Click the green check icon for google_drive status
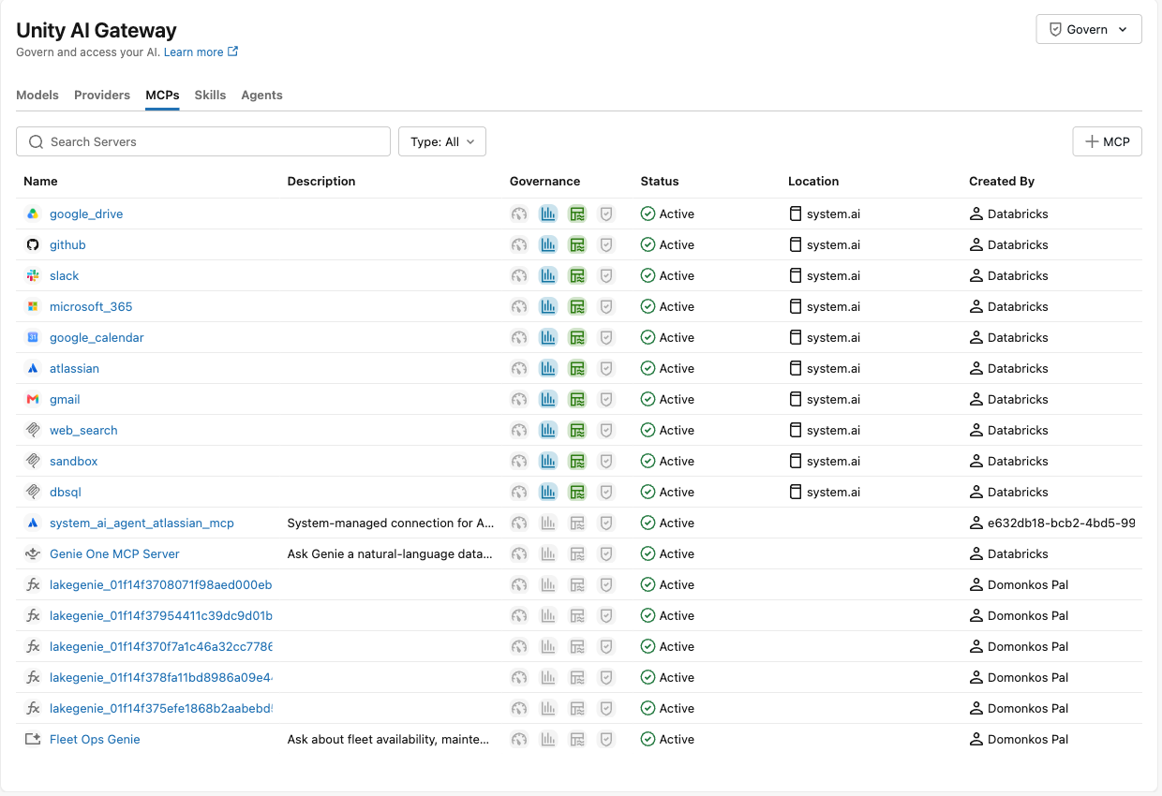This screenshot has height=796, width=1162. click(x=648, y=214)
